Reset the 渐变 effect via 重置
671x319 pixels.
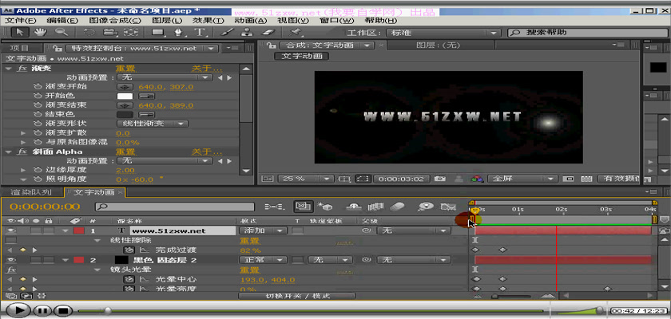[125, 69]
